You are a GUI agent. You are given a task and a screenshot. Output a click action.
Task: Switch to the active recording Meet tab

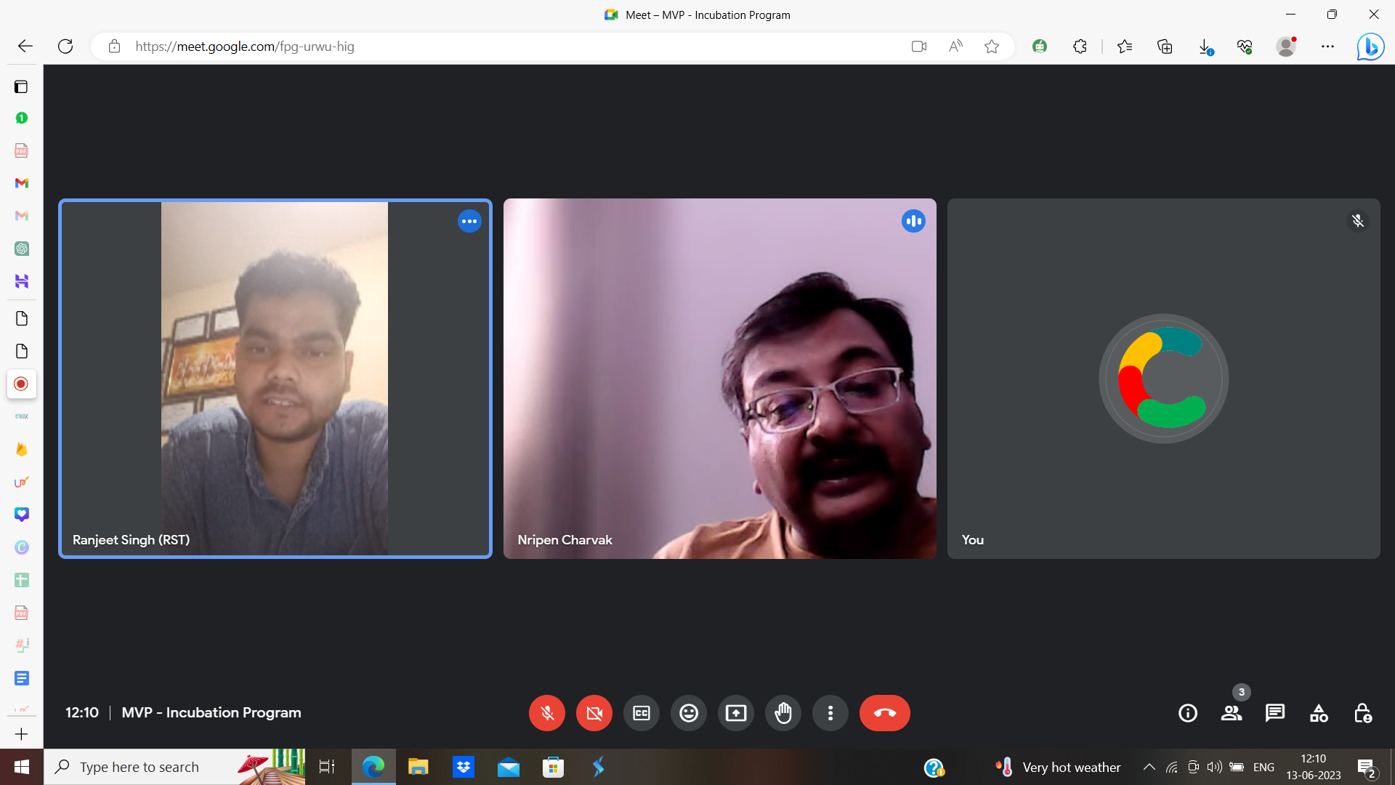tap(21, 384)
